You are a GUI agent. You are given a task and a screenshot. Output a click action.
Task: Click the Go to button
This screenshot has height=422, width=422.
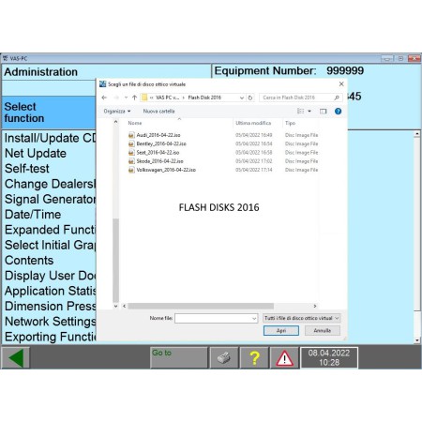(179, 357)
